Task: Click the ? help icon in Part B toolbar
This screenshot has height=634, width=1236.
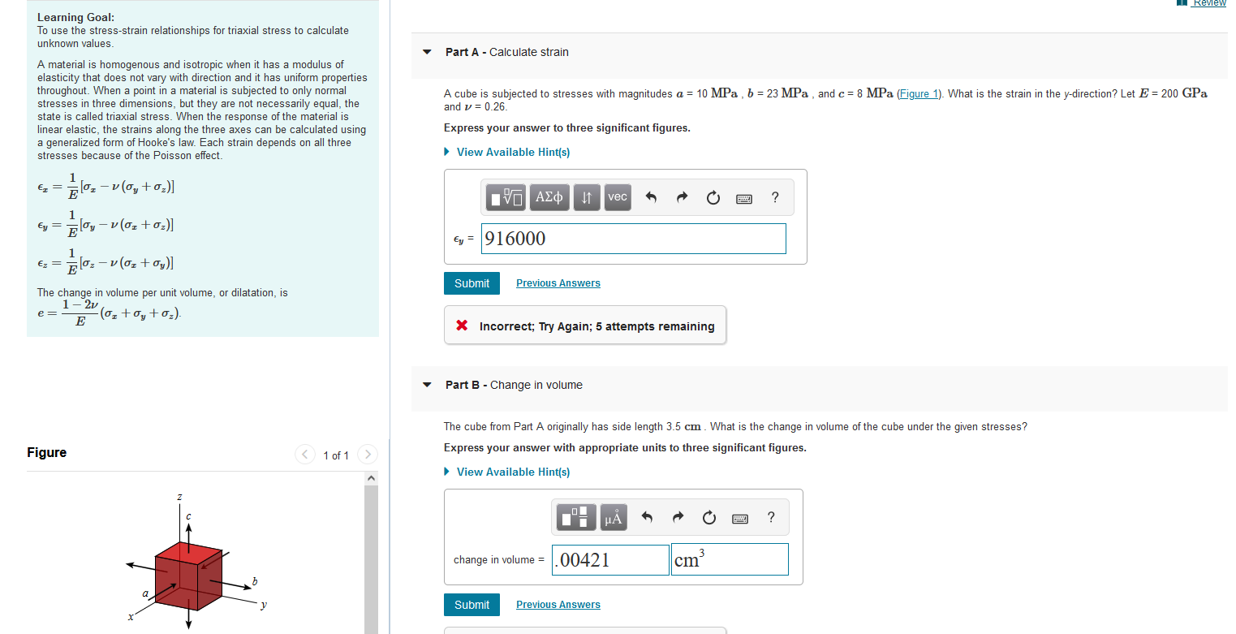Action: point(770,517)
